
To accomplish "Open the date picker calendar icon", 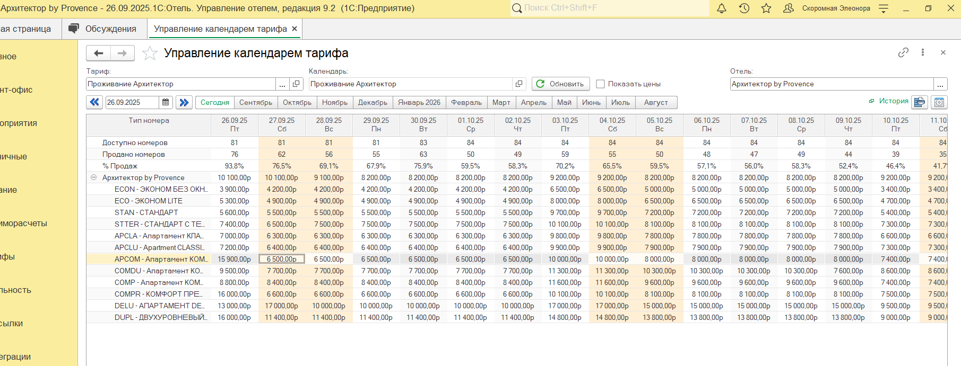I will point(166,102).
